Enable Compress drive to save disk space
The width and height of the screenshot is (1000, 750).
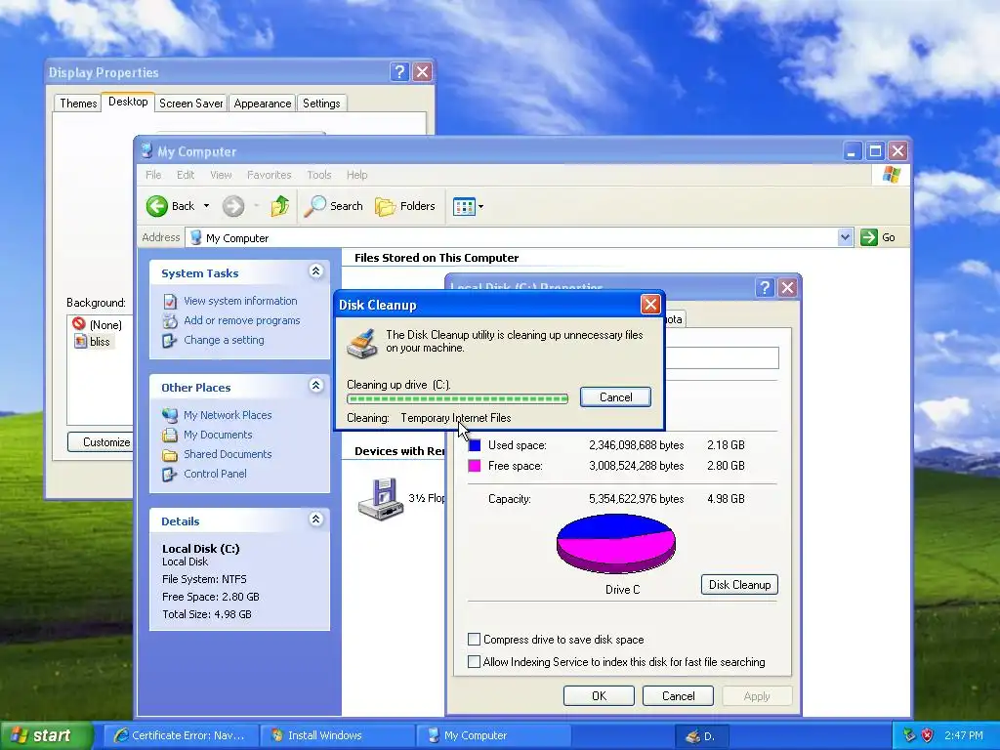pyautogui.click(x=474, y=639)
